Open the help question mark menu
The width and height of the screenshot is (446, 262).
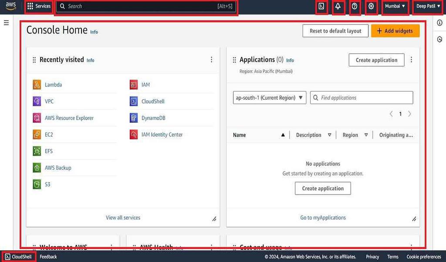(355, 7)
